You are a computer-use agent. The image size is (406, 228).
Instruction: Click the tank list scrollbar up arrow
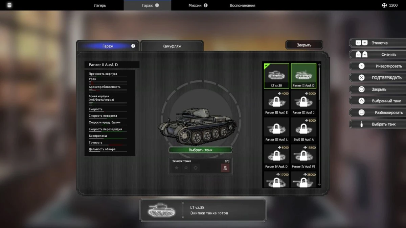click(x=319, y=64)
